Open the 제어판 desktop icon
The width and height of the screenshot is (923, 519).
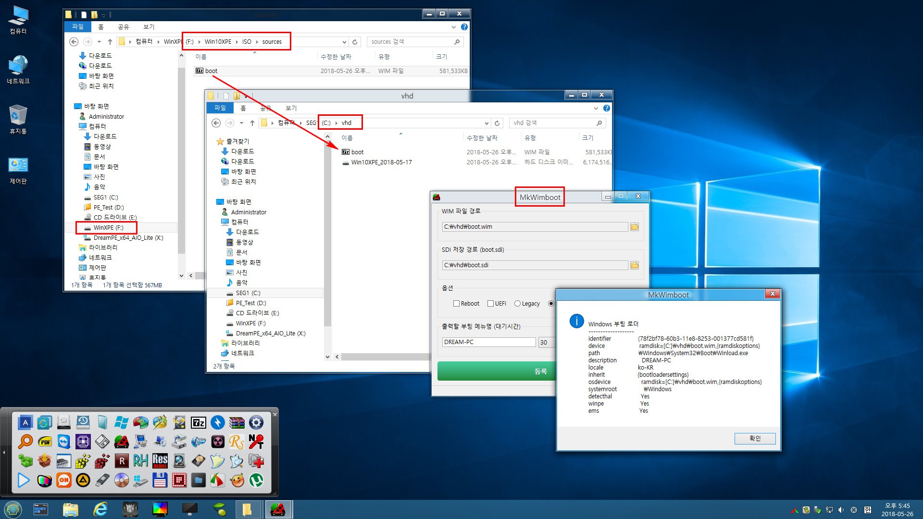(x=18, y=170)
